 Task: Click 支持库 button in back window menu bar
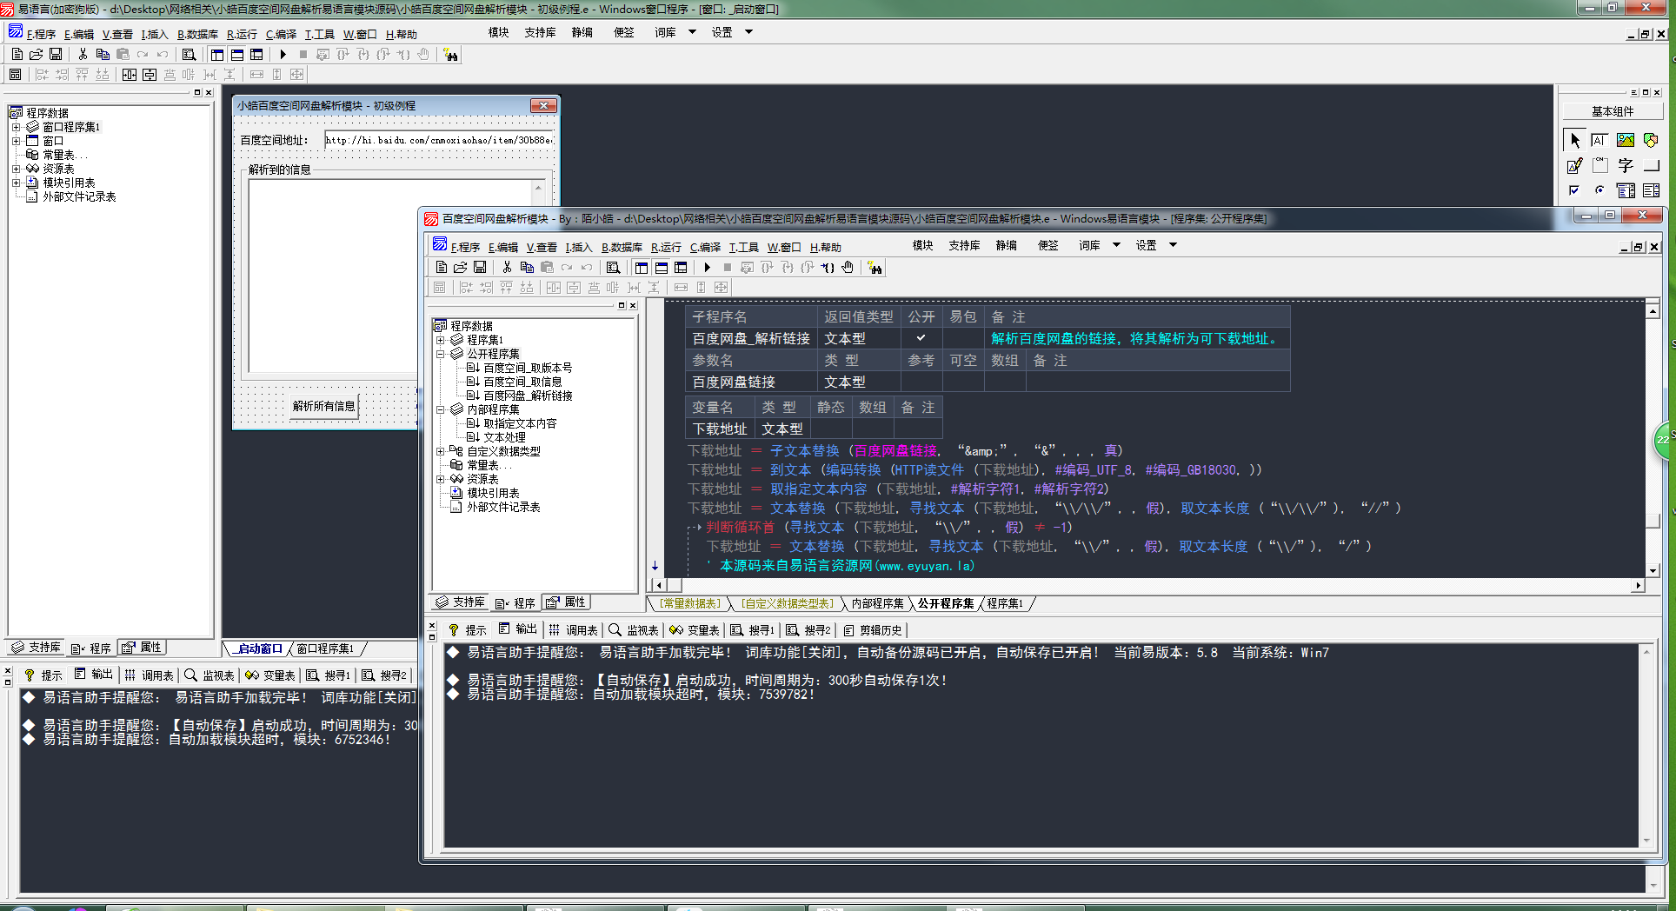point(539,32)
